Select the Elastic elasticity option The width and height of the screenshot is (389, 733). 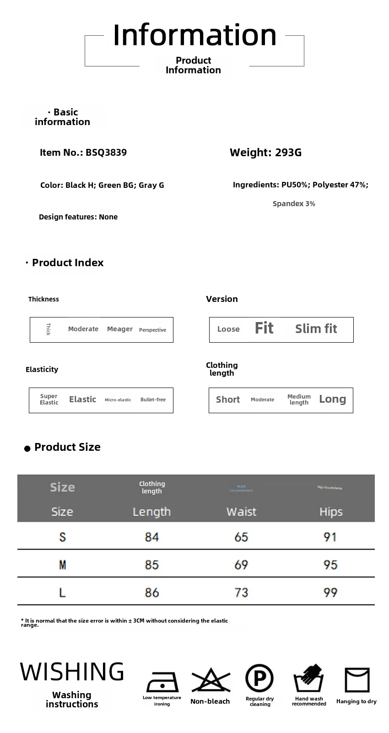point(83,399)
